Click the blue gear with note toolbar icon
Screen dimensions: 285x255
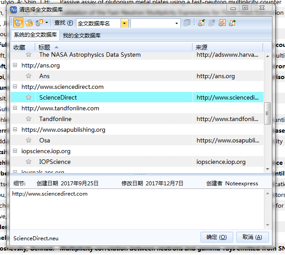[x=39, y=23]
